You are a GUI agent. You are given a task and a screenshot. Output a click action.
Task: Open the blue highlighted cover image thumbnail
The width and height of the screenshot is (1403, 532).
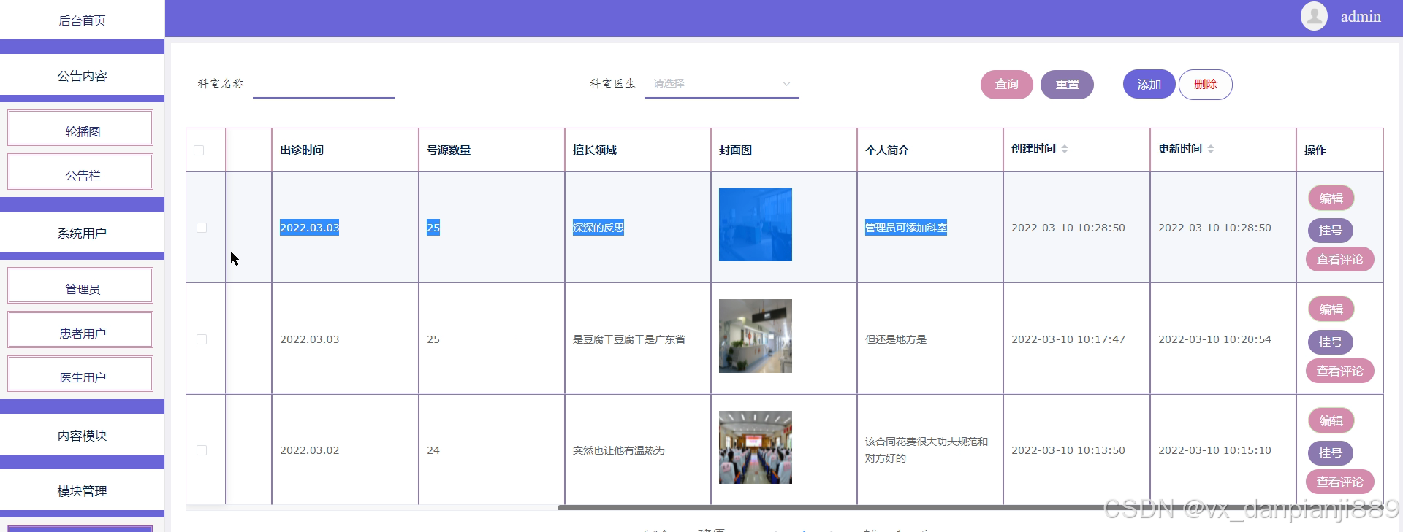click(x=755, y=225)
